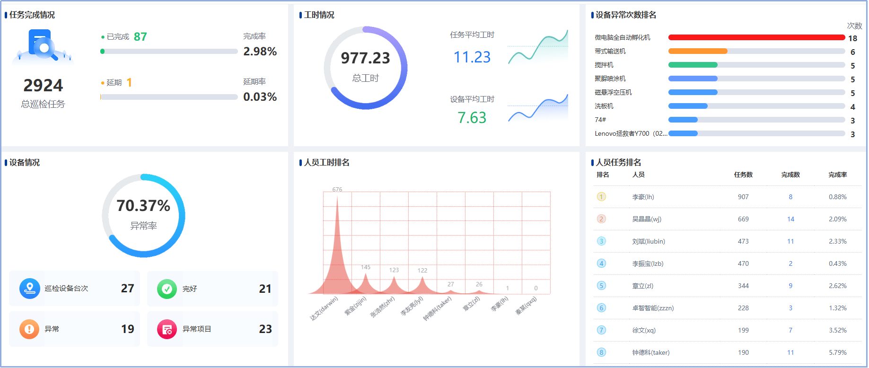Click the rank 1 badge in 人员任务排名
The image size is (869, 368).
[x=601, y=197]
